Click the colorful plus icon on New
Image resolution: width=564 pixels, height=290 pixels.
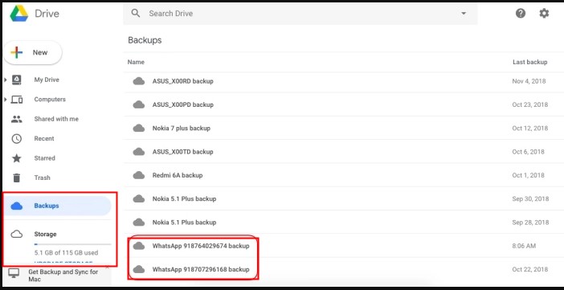[x=17, y=52]
